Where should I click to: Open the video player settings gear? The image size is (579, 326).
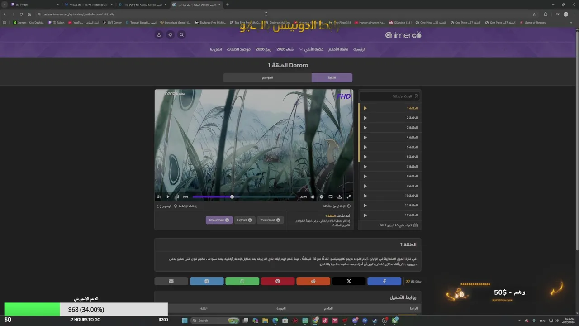point(322,197)
